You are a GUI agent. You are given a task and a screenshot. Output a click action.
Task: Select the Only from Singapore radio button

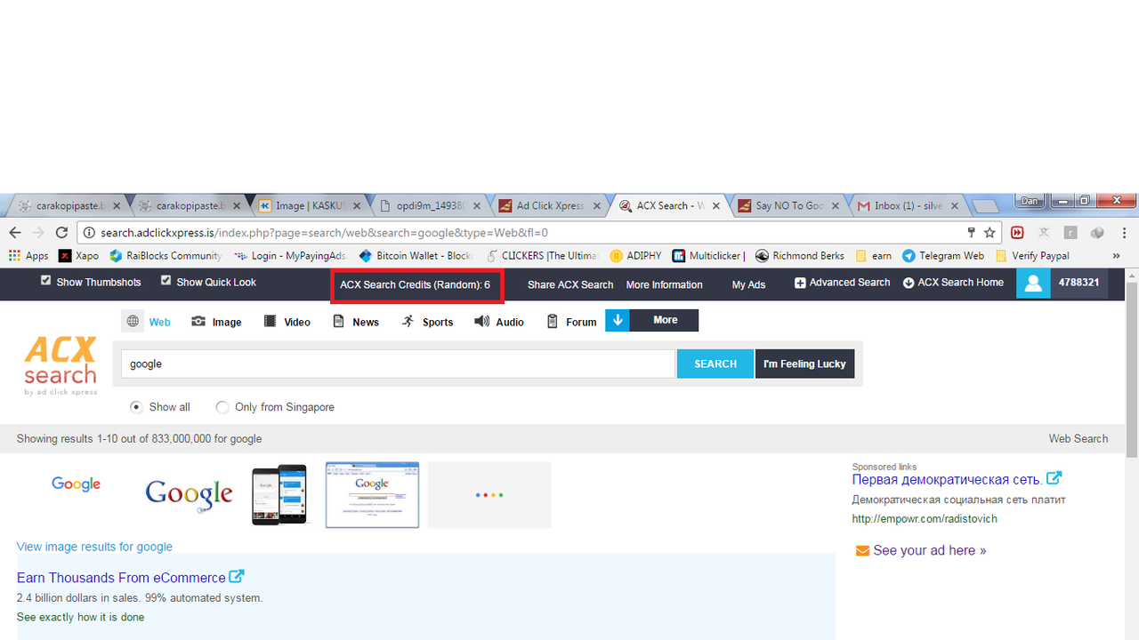point(222,407)
